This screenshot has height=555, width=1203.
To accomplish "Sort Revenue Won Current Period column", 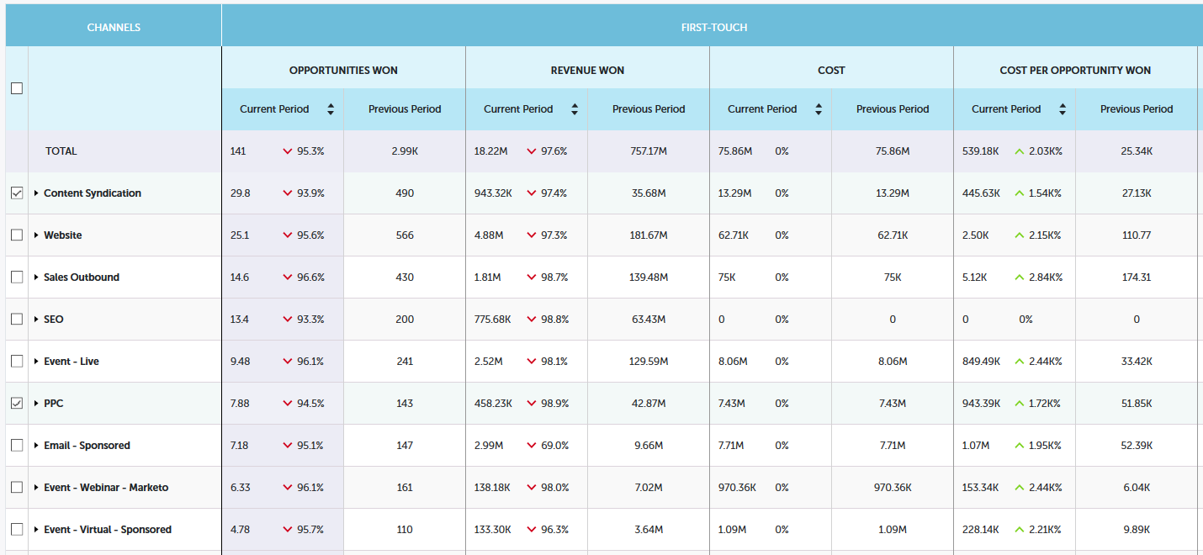I will pos(575,109).
